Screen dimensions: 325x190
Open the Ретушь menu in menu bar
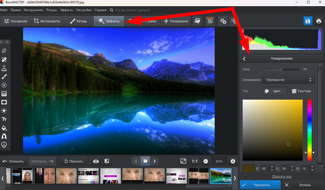(52, 10)
